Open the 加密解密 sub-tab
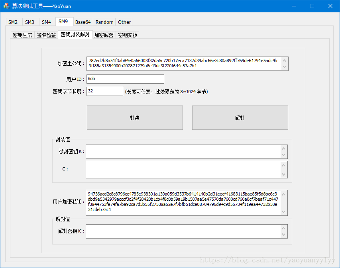 point(104,35)
